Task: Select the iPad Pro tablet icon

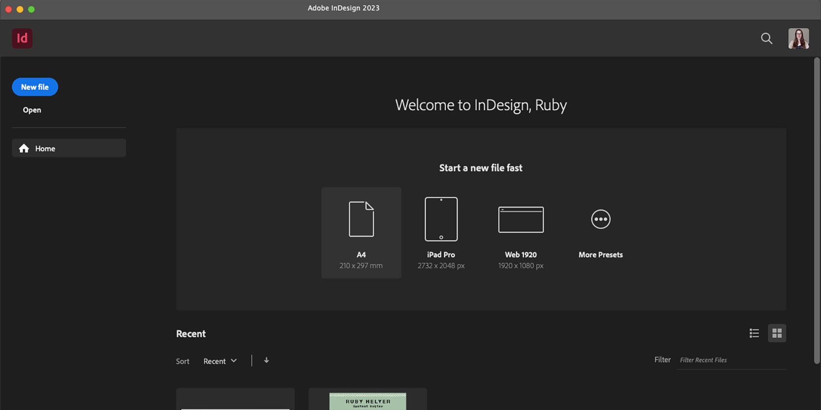Action: pos(441,219)
